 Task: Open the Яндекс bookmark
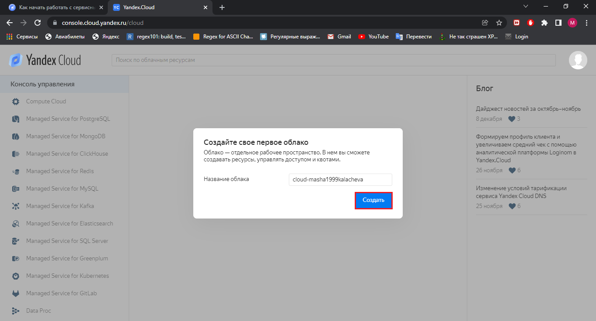point(106,37)
